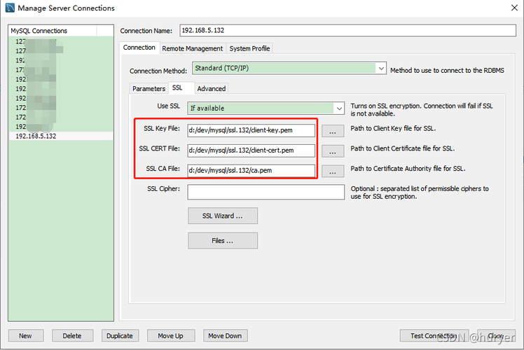Image resolution: width=524 pixels, height=350 pixels.
Task: Click the SSL CERT File path field
Action: pyautogui.click(x=251, y=150)
